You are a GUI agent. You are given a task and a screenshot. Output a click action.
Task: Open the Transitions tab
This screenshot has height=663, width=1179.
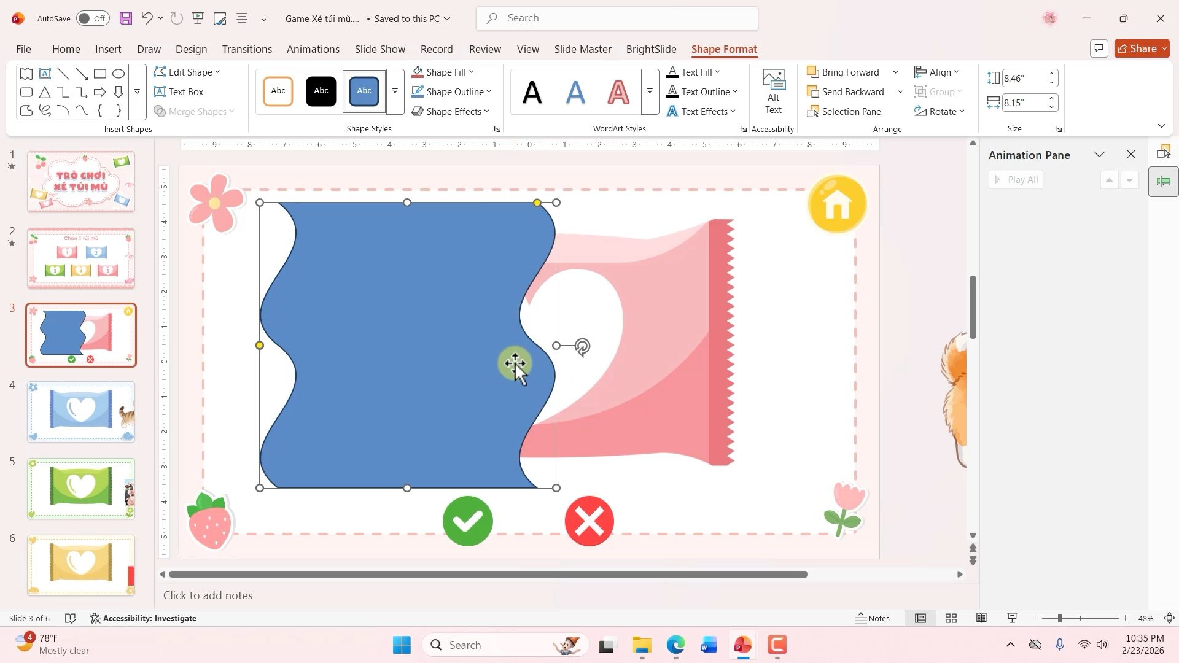point(247,49)
